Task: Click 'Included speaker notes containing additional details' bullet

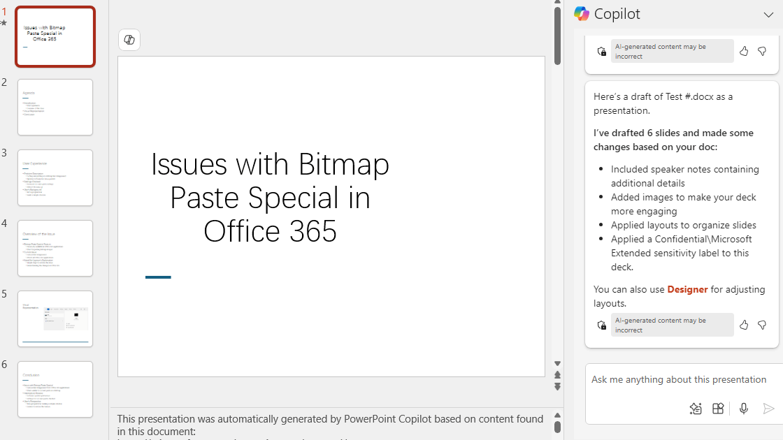Action: pyautogui.click(x=684, y=176)
